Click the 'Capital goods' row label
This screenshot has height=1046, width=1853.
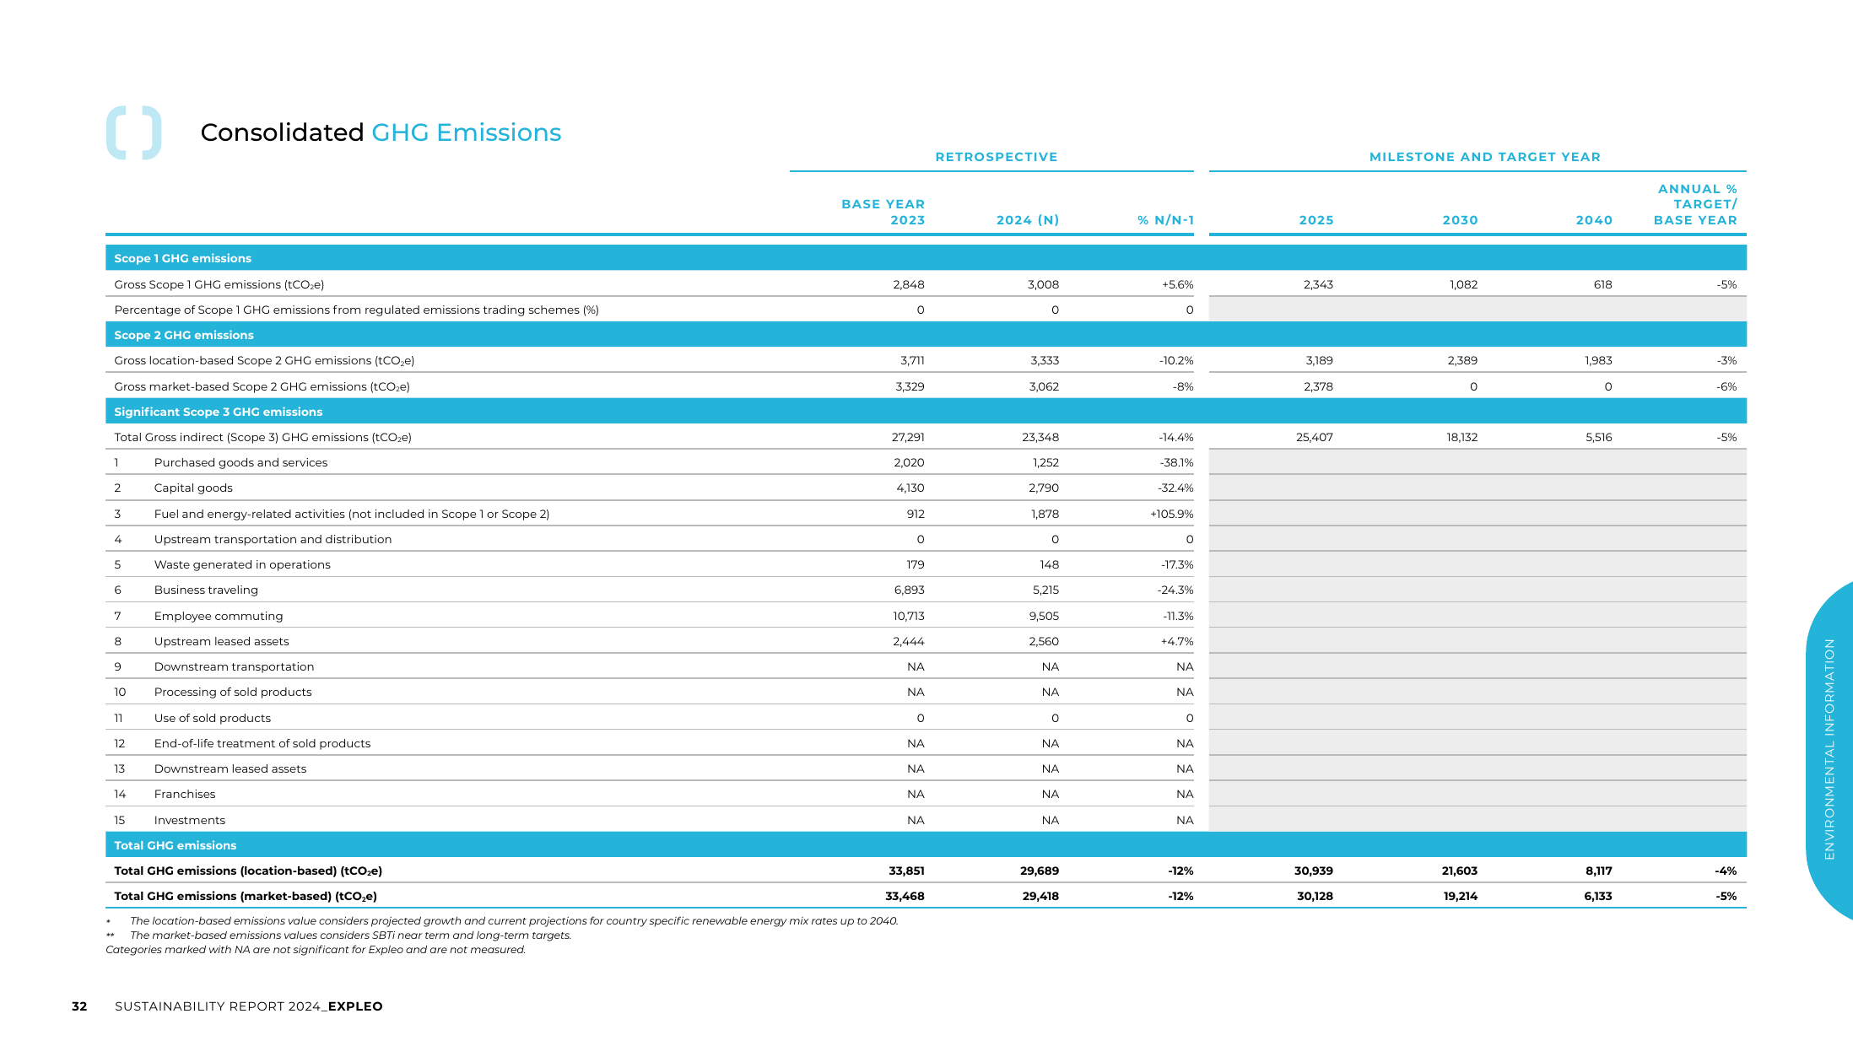pos(193,488)
